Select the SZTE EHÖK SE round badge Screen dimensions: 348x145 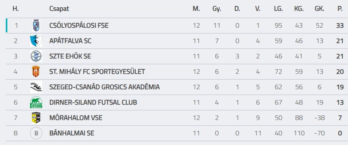36,56
